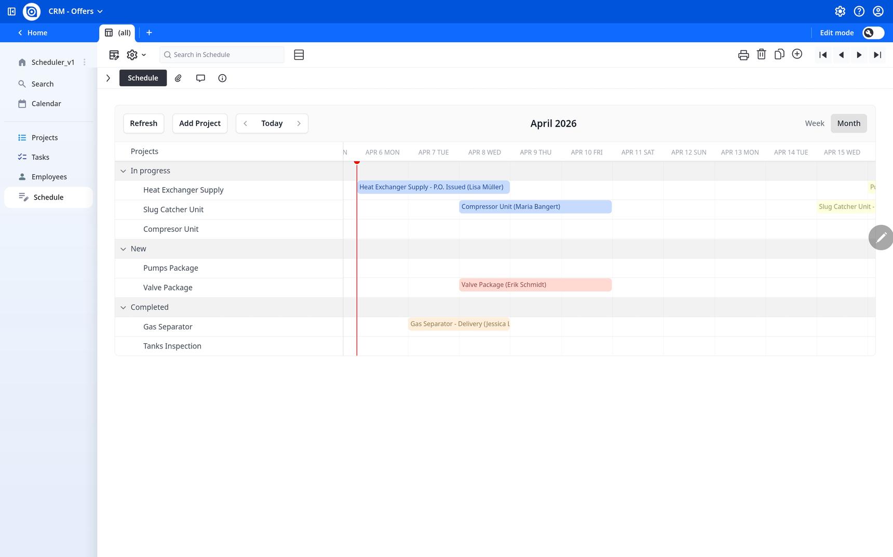Viewport: 893px width, 557px height.
Task: Click the add new record plus icon
Action: (x=797, y=54)
